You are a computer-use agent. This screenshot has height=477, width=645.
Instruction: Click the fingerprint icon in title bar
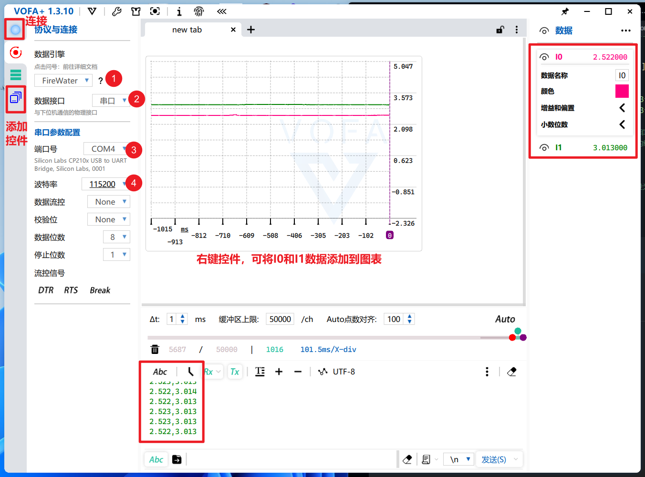pyautogui.click(x=199, y=11)
